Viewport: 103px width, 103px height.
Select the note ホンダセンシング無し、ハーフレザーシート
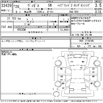coord(23,41)
